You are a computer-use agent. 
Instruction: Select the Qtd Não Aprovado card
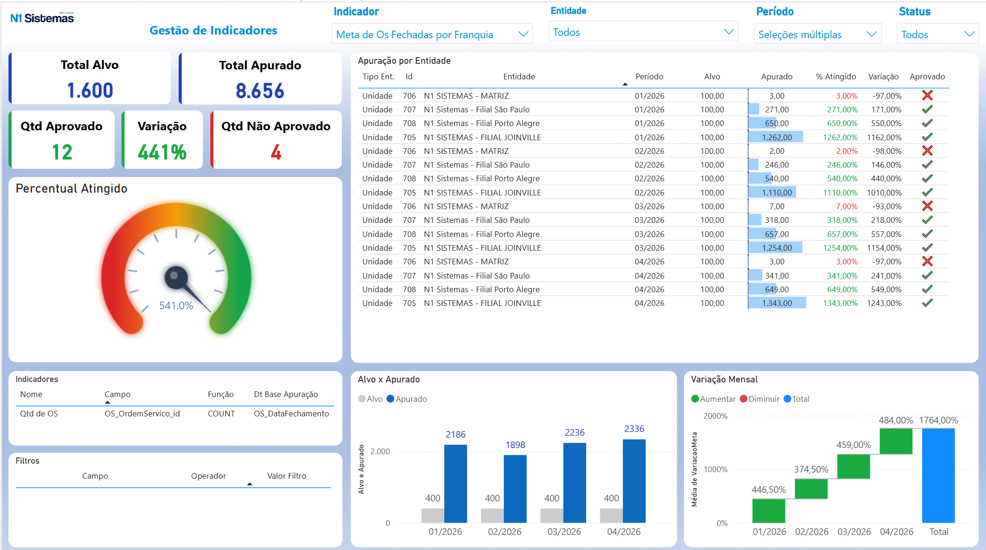tap(276, 139)
